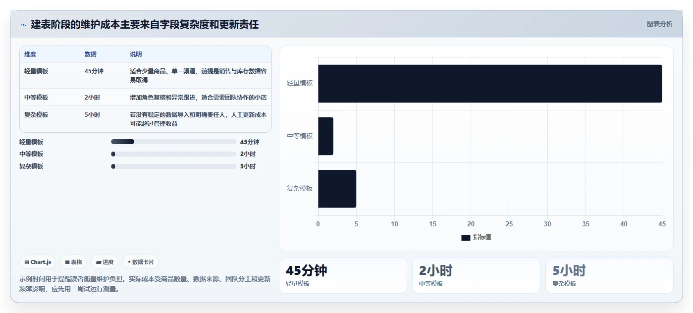Click 复杂模板 cell in the table

[36, 115]
